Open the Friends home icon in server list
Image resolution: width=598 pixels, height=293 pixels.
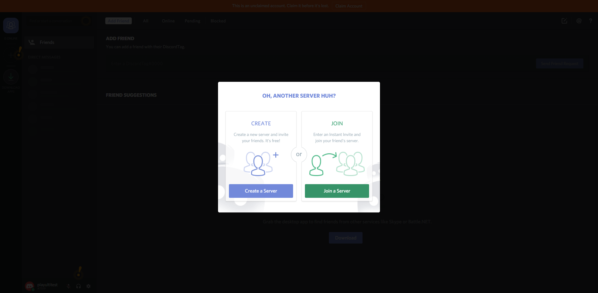click(x=11, y=26)
